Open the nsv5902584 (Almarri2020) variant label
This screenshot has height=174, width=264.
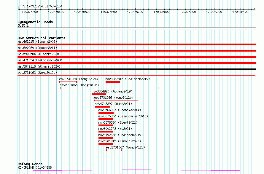pyautogui.click(x=39, y=54)
